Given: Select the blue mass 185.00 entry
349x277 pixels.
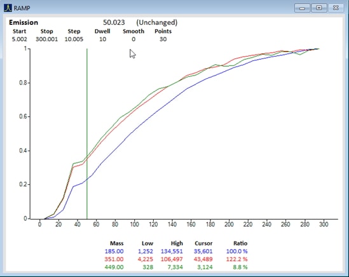Looking at the screenshot, I should coord(114,252).
